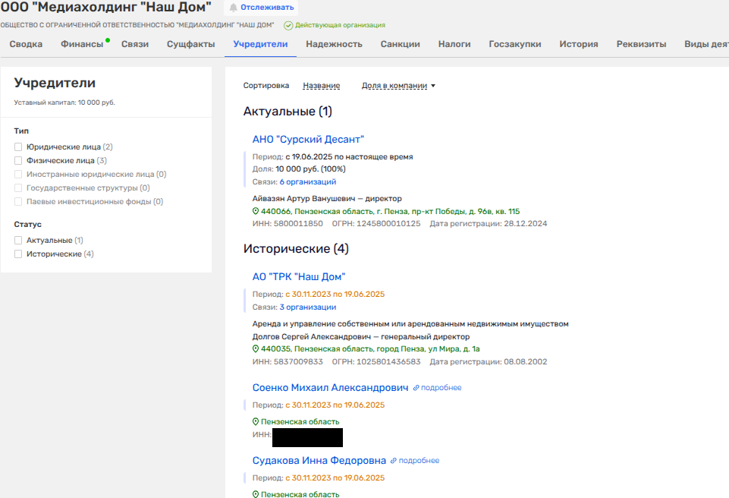Click map pin icon next to 440066 address
Image resolution: width=729 pixels, height=498 pixels.
pos(256,211)
